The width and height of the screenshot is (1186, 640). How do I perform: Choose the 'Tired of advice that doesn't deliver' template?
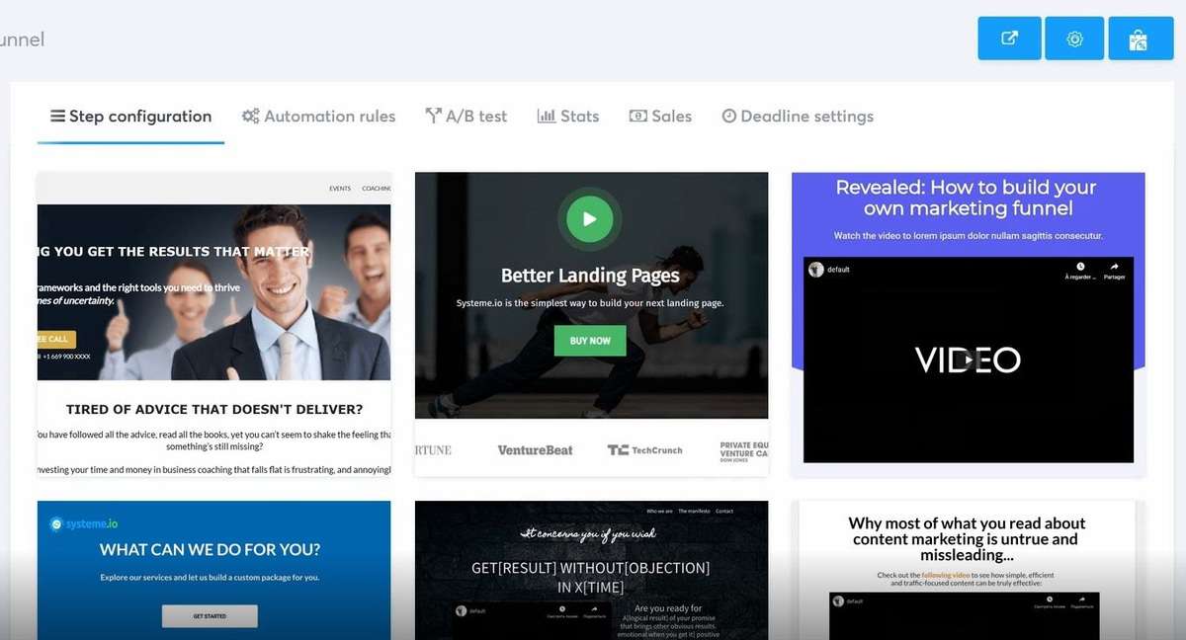pos(213,324)
